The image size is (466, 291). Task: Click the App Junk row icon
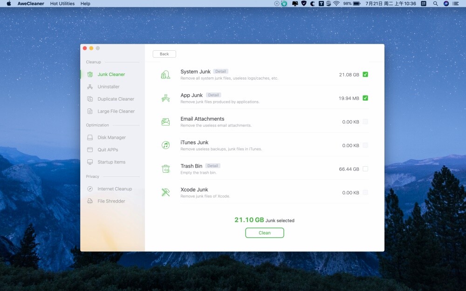pyautogui.click(x=165, y=98)
